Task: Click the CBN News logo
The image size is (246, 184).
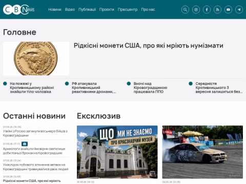Action: pos(19,10)
